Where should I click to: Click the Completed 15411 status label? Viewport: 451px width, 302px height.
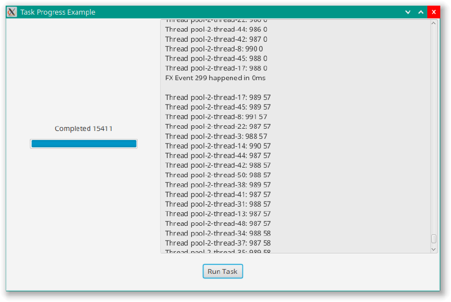point(83,128)
